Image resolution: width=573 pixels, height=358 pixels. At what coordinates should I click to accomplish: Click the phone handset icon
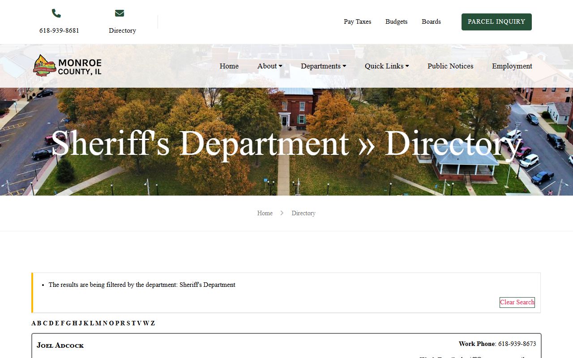coord(56,13)
